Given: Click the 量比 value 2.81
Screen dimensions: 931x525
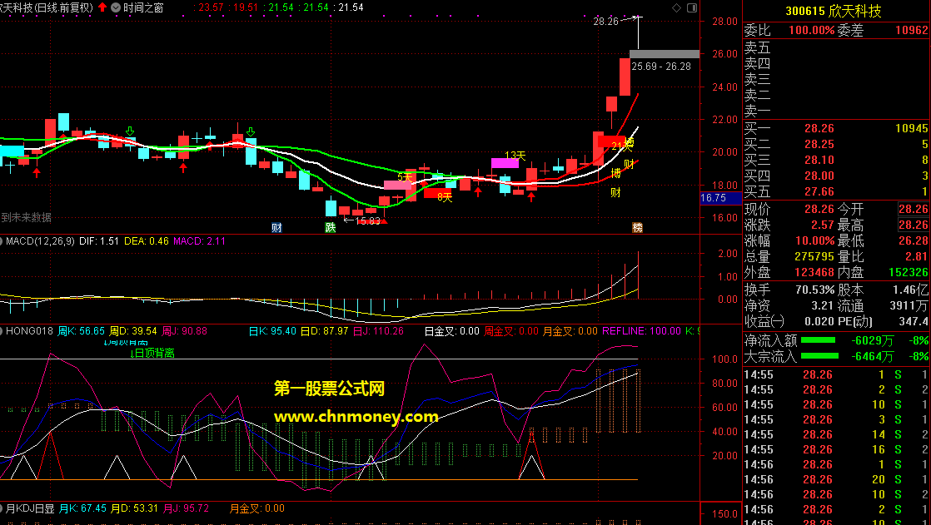Looking at the screenshot, I should tap(917, 257).
